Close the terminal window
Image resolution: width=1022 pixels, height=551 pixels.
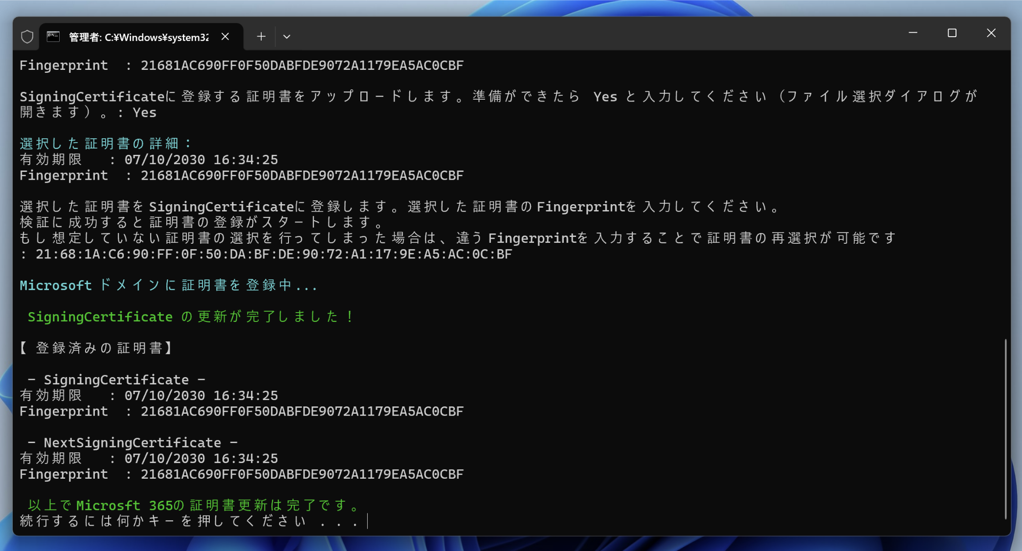click(991, 33)
